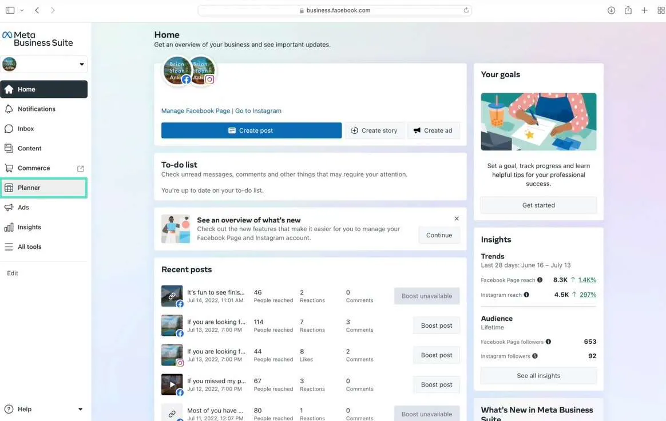Go back in Safari browser
Image resolution: width=666 pixels, height=421 pixels.
point(37,10)
